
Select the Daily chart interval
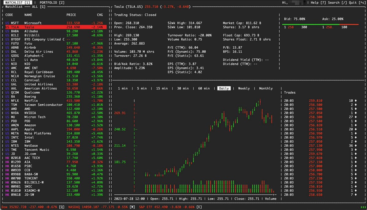pyautogui.click(x=224, y=88)
